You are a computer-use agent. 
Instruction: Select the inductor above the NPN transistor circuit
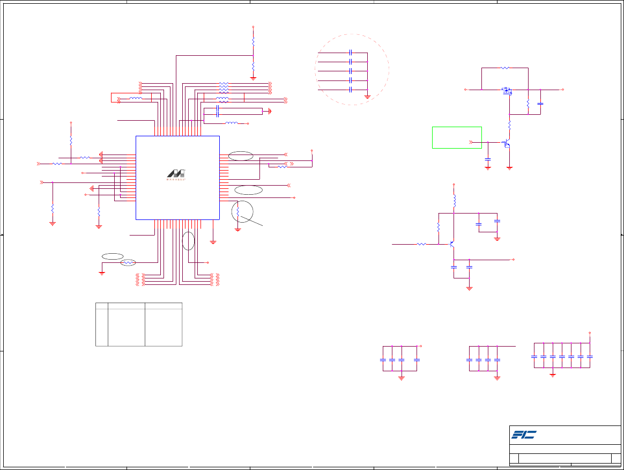(454, 201)
